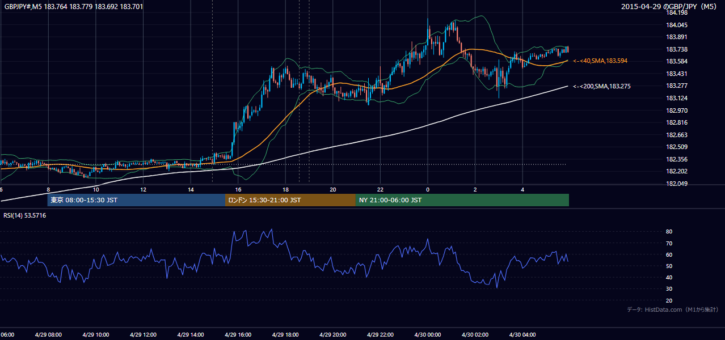The height and width of the screenshot is (340, 725).
Task: Click hour label 0 under the price chart
Action: [x=428, y=190]
